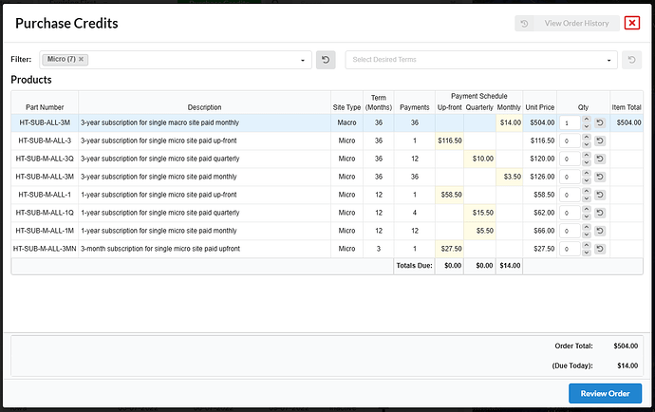Viewport: 655px width, 412px height.
Task: Reset quantity for HT-SUB-M-ALL-3 row
Action: coord(600,140)
